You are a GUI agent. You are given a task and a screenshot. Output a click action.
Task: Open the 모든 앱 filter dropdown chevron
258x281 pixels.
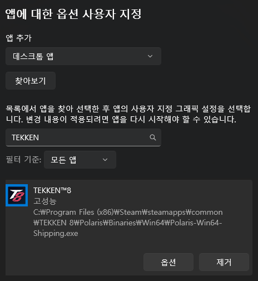coord(105,160)
